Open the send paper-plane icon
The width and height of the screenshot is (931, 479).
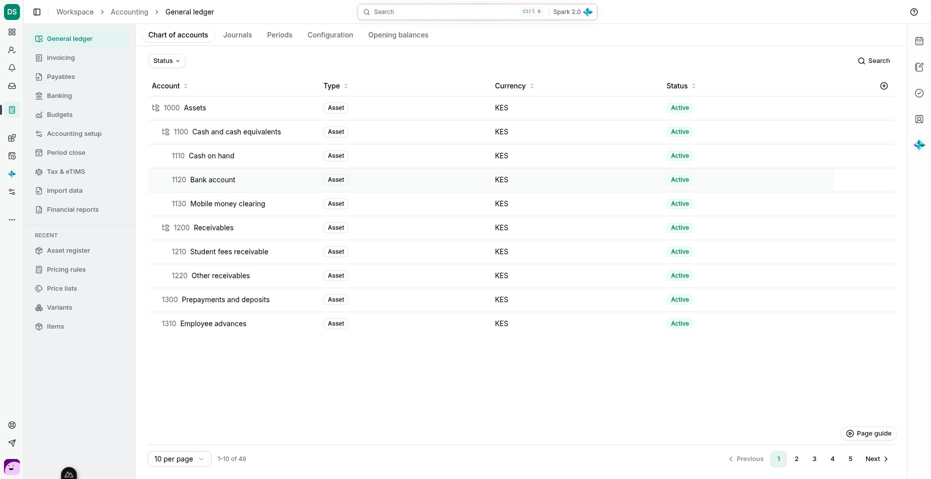[x=12, y=443]
